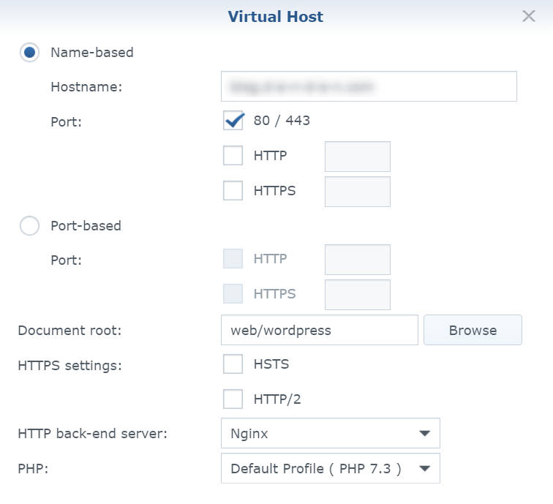Select the Name-based radio option
The image size is (553, 504).
[x=29, y=53]
